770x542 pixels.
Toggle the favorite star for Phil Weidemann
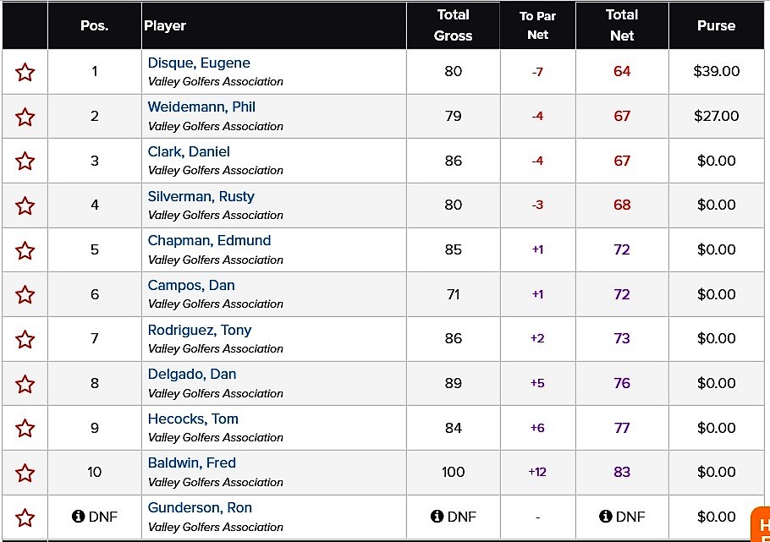tap(25, 117)
